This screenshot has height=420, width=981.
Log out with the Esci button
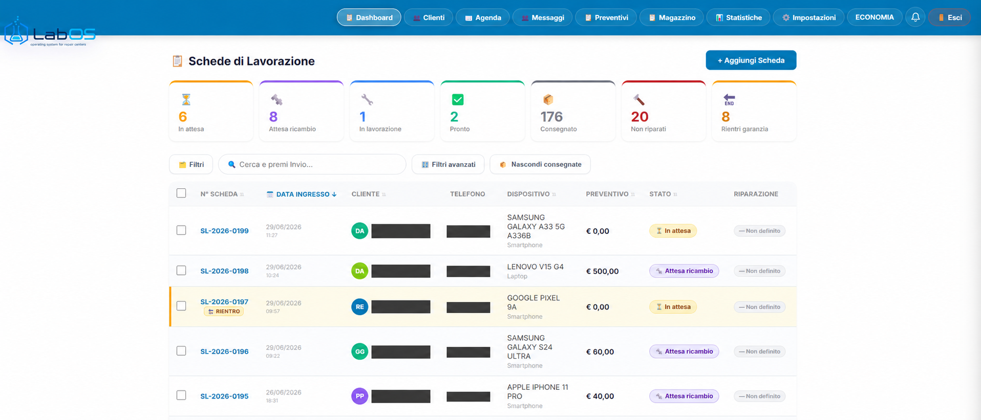point(949,17)
